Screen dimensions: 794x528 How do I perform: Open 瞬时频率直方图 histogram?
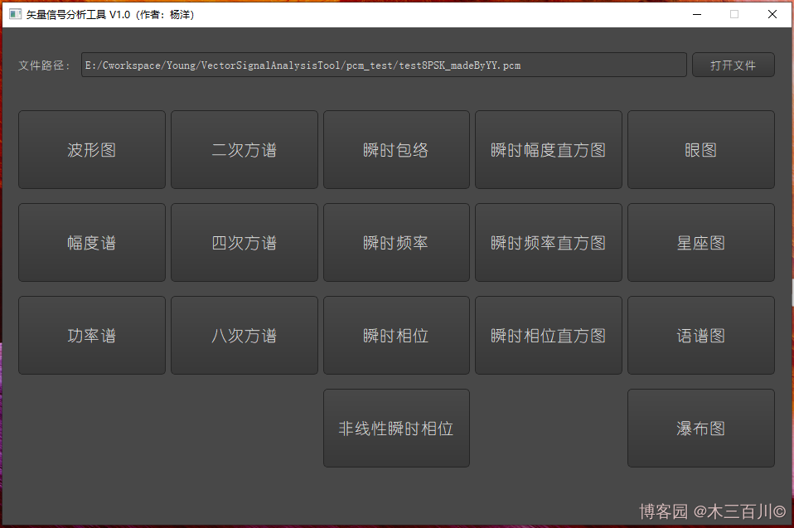548,243
